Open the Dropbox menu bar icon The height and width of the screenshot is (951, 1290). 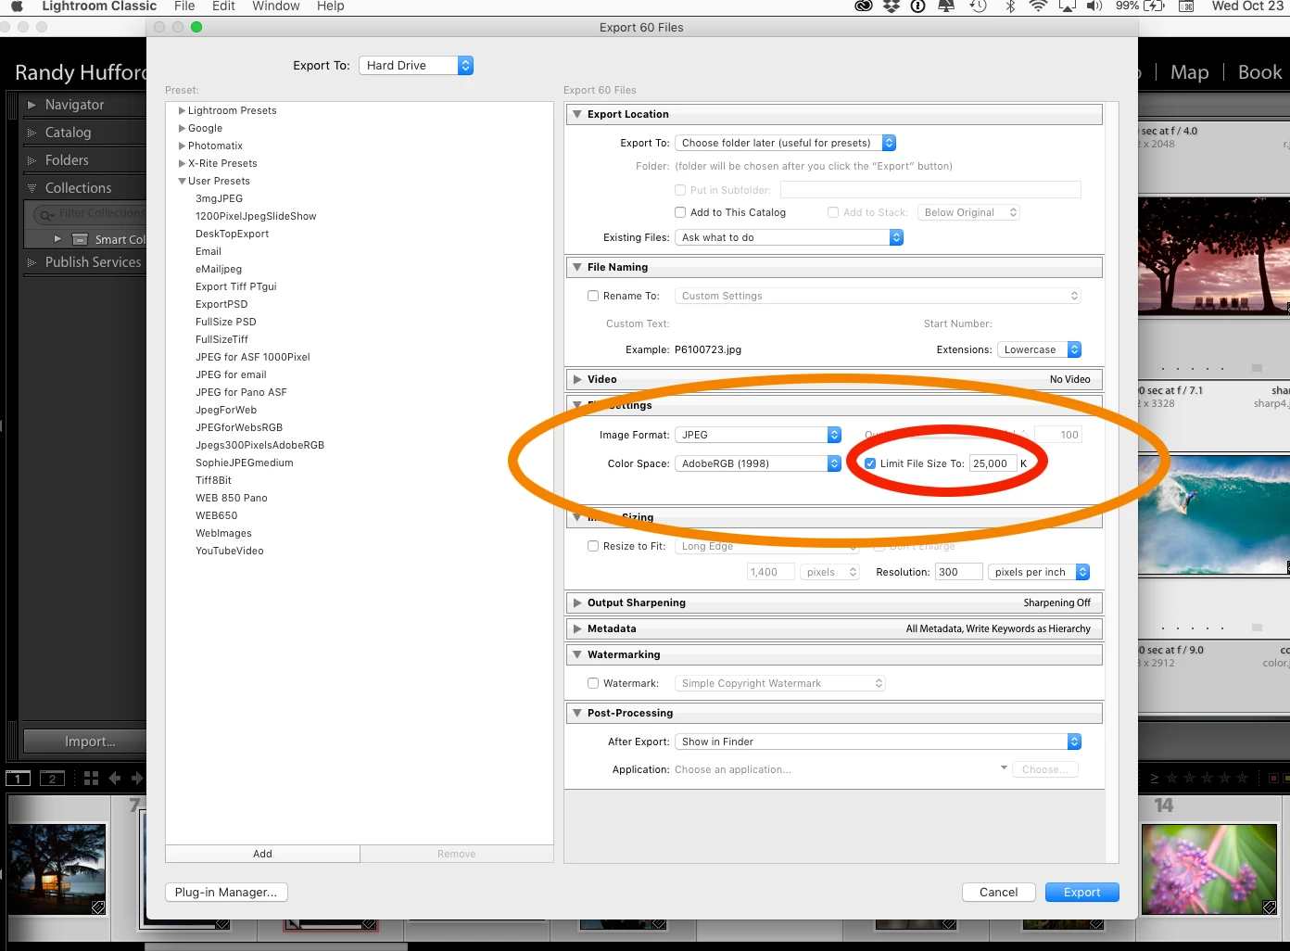[x=892, y=6]
